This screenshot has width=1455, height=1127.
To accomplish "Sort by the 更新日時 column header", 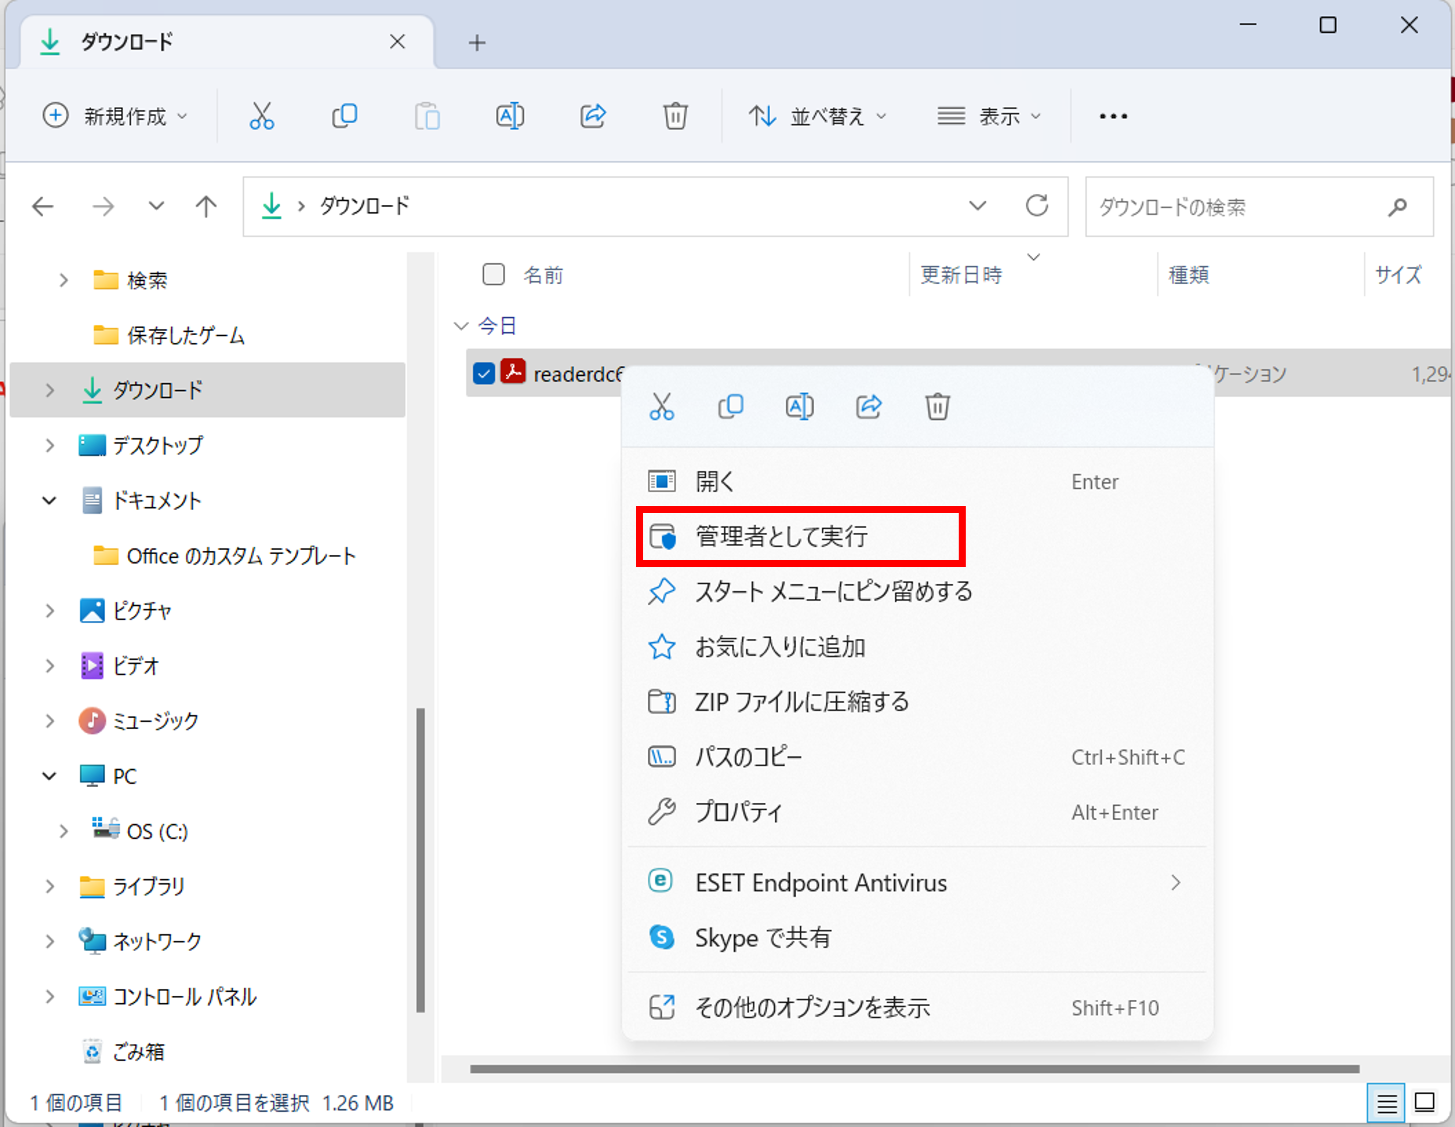I will (x=961, y=274).
